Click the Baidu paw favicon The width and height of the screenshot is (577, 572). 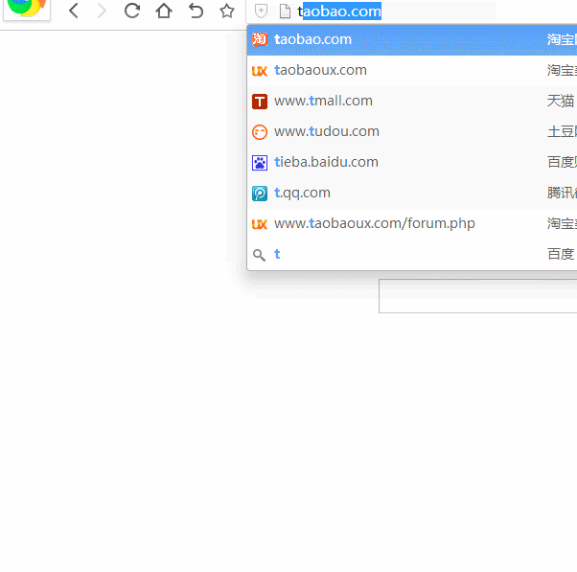260,163
